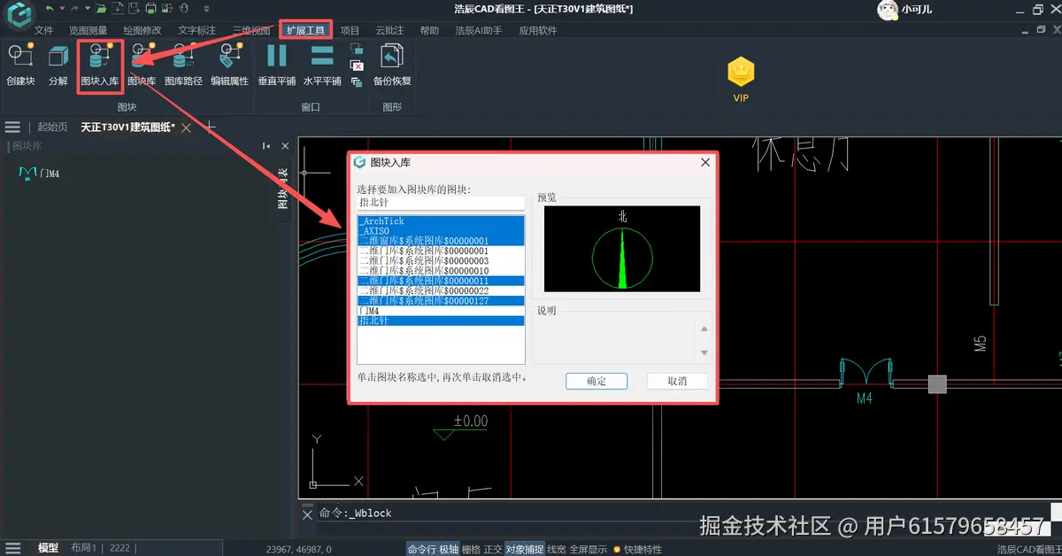The width and height of the screenshot is (1062, 556).
Task: Click the 门M4 block in 图块库 panel
Action: click(38, 174)
